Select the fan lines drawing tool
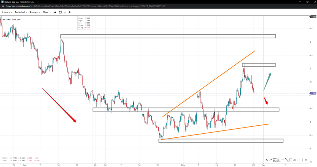Viewport: 317px width, 167px height. tap(279, 160)
